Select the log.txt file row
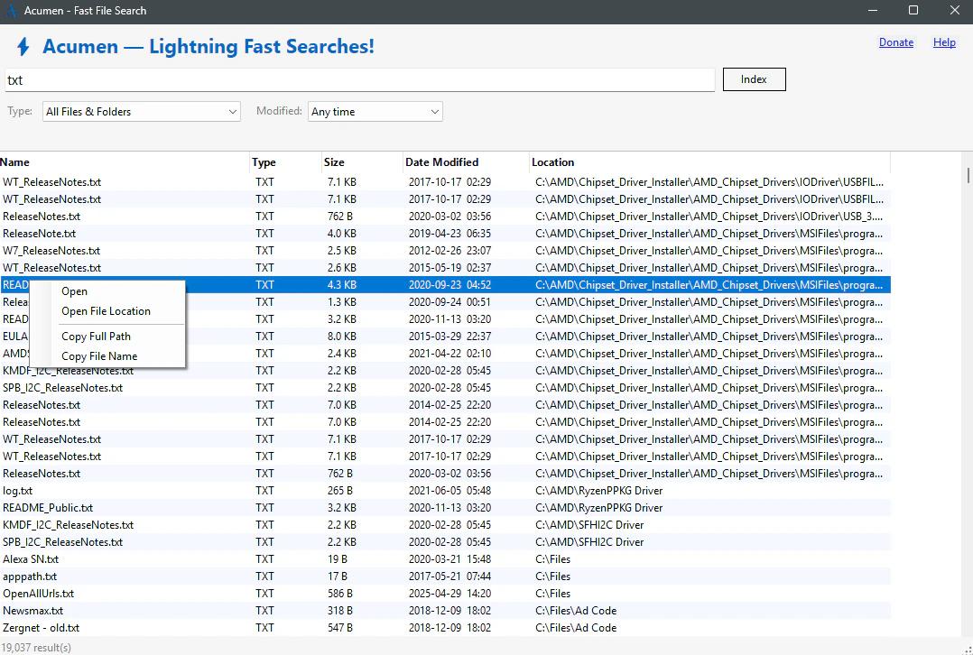973x655 pixels. [x=446, y=491]
